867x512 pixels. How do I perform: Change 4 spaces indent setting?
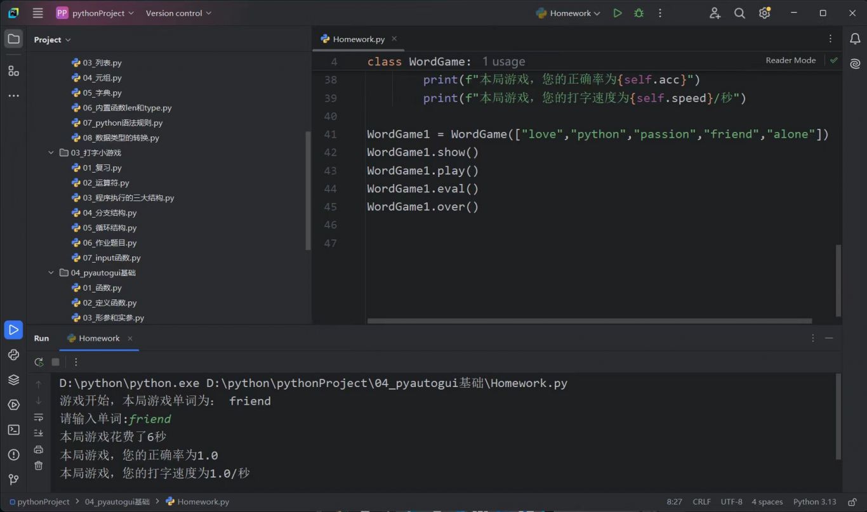coord(767,501)
